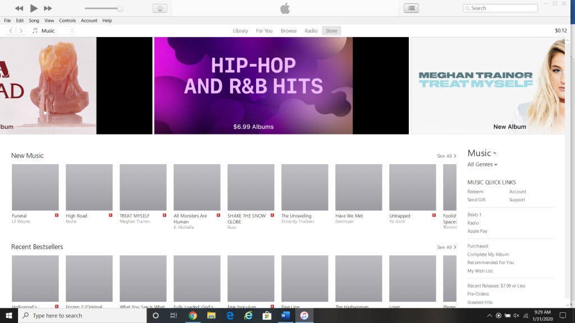Open the Edit menu
This screenshot has height=323, width=575.
click(x=20, y=21)
